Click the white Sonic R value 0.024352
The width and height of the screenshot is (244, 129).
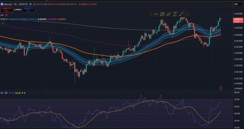(x=42, y=19)
